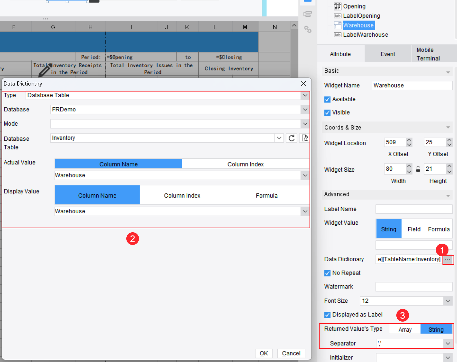Open the Database FRDemo dropdown
The height and width of the screenshot is (362, 457).
pos(305,110)
